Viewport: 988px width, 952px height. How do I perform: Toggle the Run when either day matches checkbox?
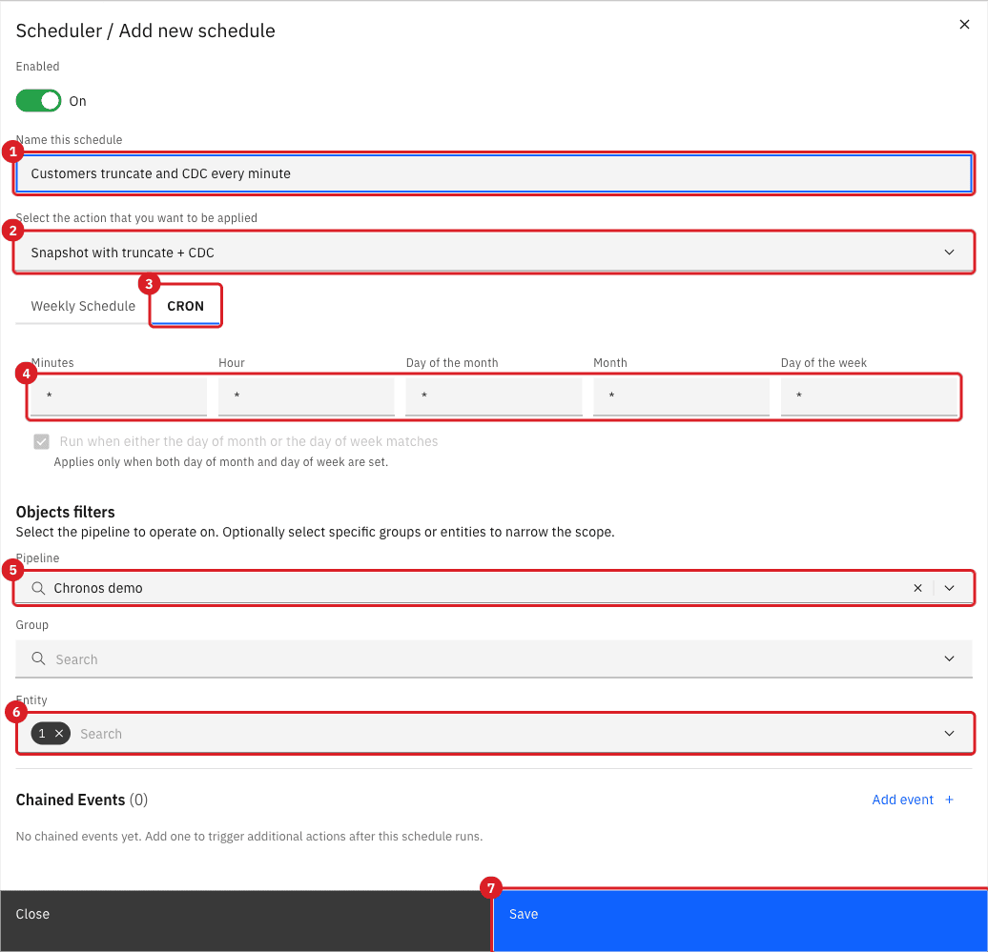(42, 441)
